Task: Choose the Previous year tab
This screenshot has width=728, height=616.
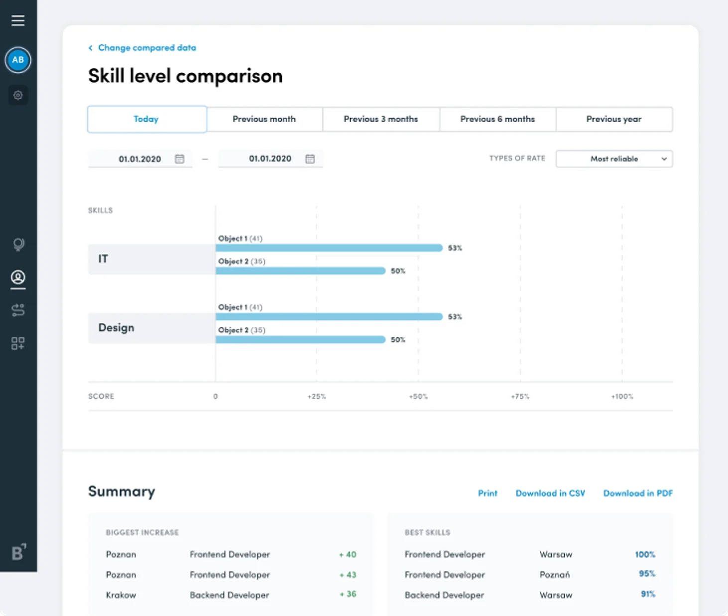Action: pos(614,119)
